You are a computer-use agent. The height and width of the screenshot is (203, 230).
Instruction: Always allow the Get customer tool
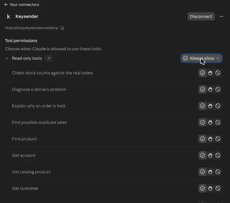(202, 188)
